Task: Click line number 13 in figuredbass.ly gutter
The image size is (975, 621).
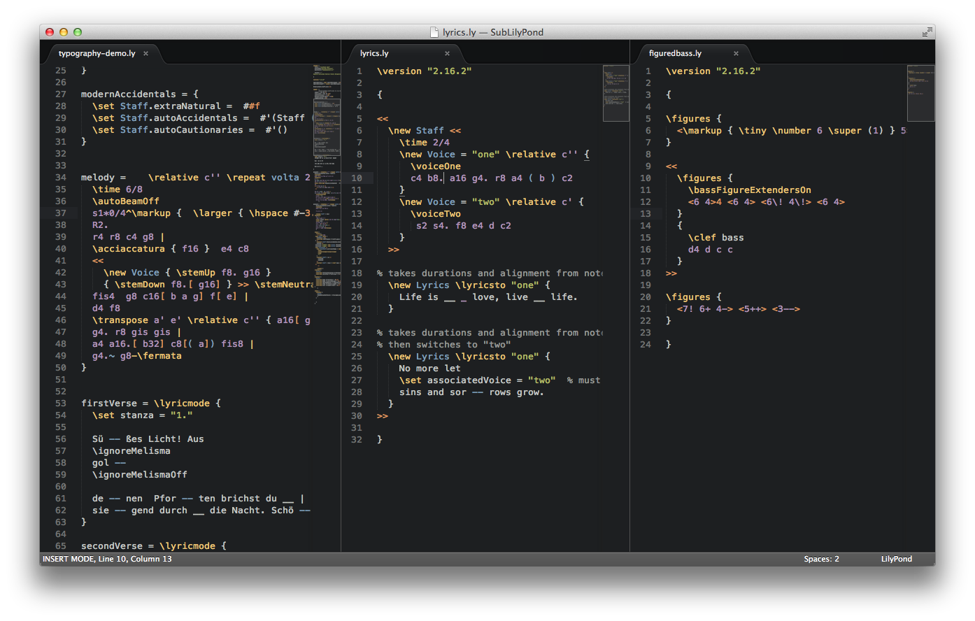Action: point(646,214)
